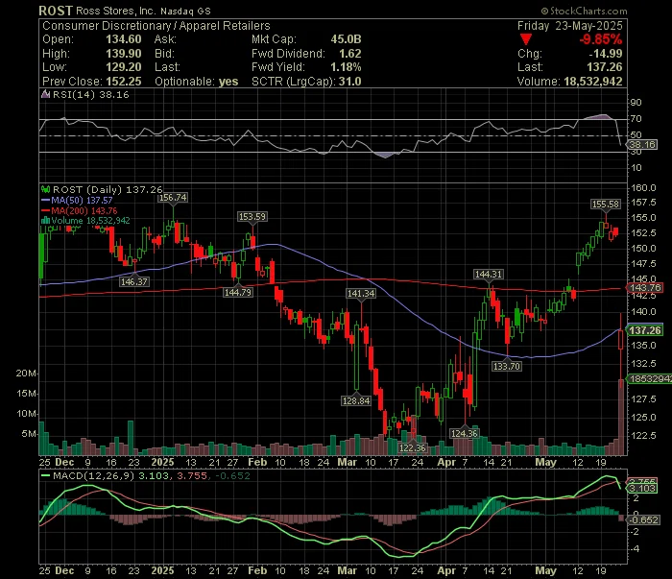Click the Consumer Discretionary / Apparel Retailers sector text

156,26
